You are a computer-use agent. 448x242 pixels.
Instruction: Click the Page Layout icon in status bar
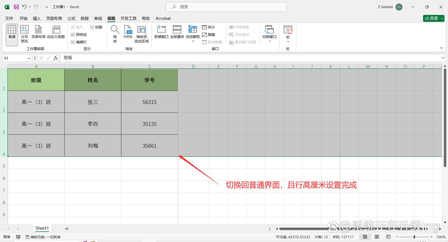pyautogui.click(x=377, y=237)
